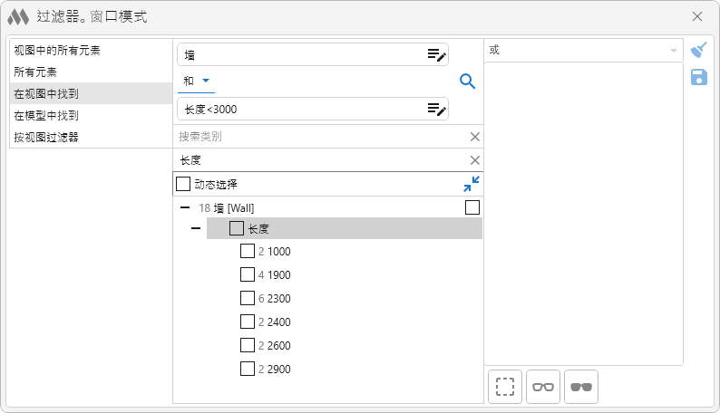The height and width of the screenshot is (413, 720).
Task: Click the 搜索类别 search field
Action: click(x=317, y=137)
